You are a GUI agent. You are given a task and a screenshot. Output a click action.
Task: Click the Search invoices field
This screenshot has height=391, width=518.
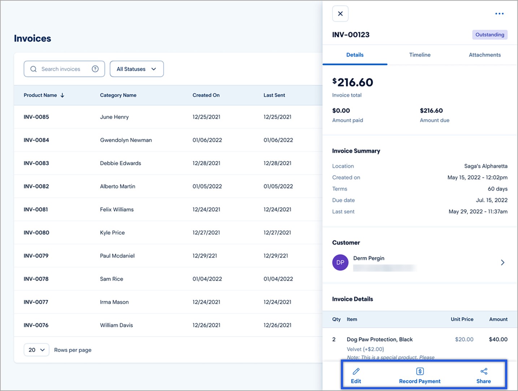click(64, 69)
